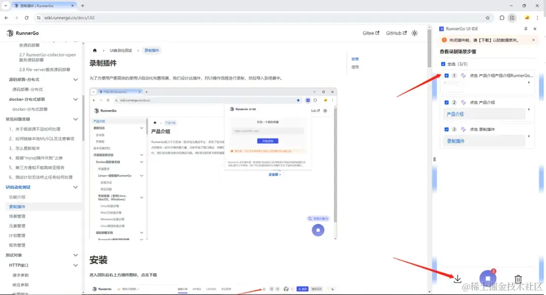This screenshot has height=295, width=546.
Task: Collapse the docker-分布式部署 sidebar section
Action: (x=75, y=99)
